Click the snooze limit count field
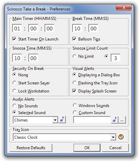 click(x=115, y=58)
